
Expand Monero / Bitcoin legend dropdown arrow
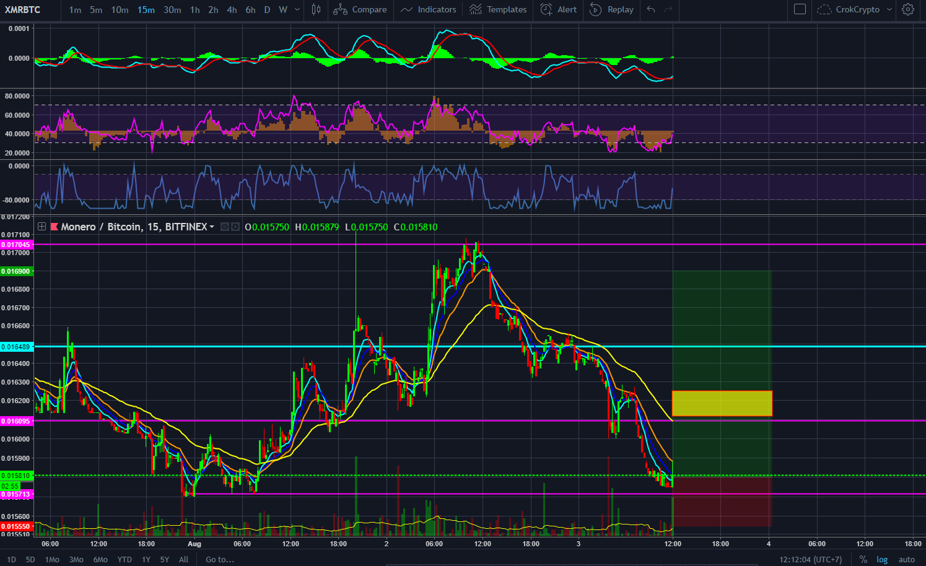(212, 227)
